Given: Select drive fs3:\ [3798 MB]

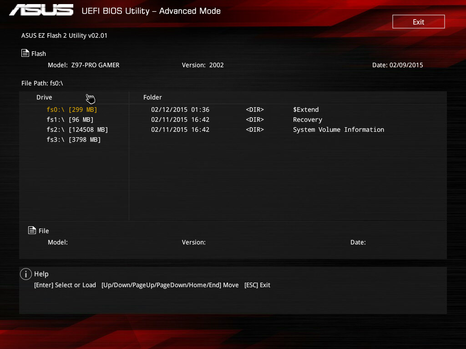Looking at the screenshot, I should point(74,140).
